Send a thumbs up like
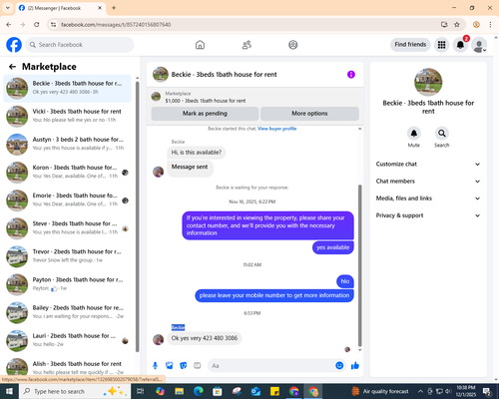This screenshot has height=399, width=499. (x=355, y=366)
